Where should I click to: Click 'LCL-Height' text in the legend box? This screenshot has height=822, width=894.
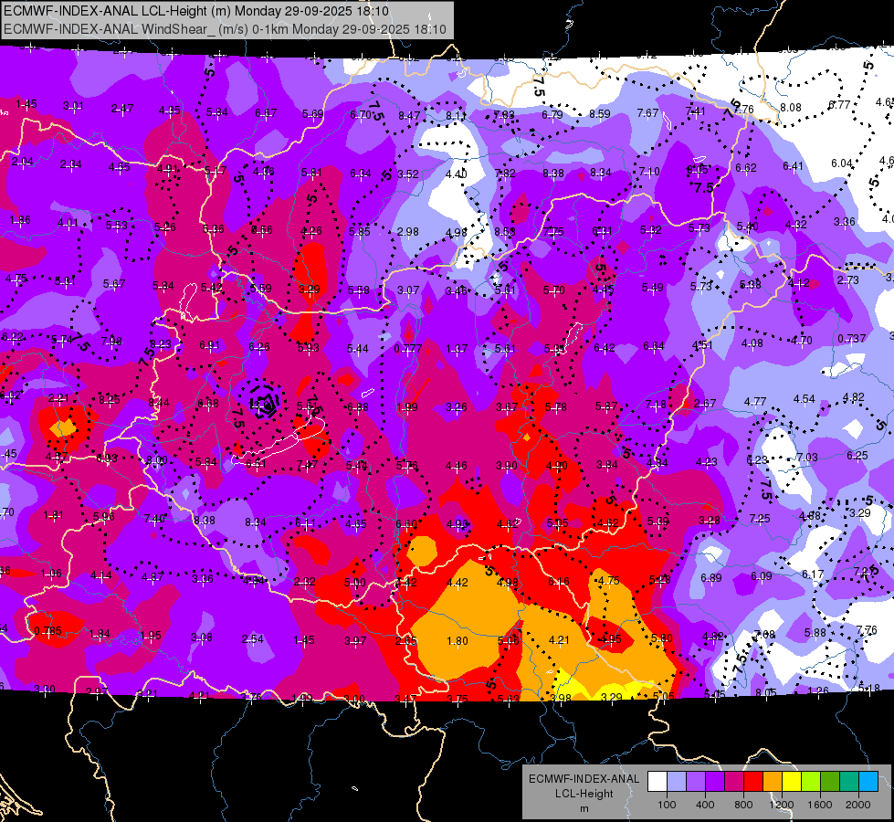tap(584, 794)
